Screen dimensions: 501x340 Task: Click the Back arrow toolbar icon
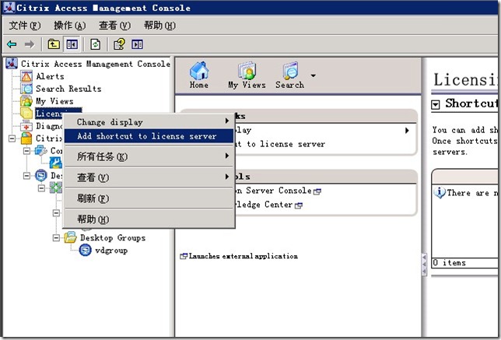12,44
